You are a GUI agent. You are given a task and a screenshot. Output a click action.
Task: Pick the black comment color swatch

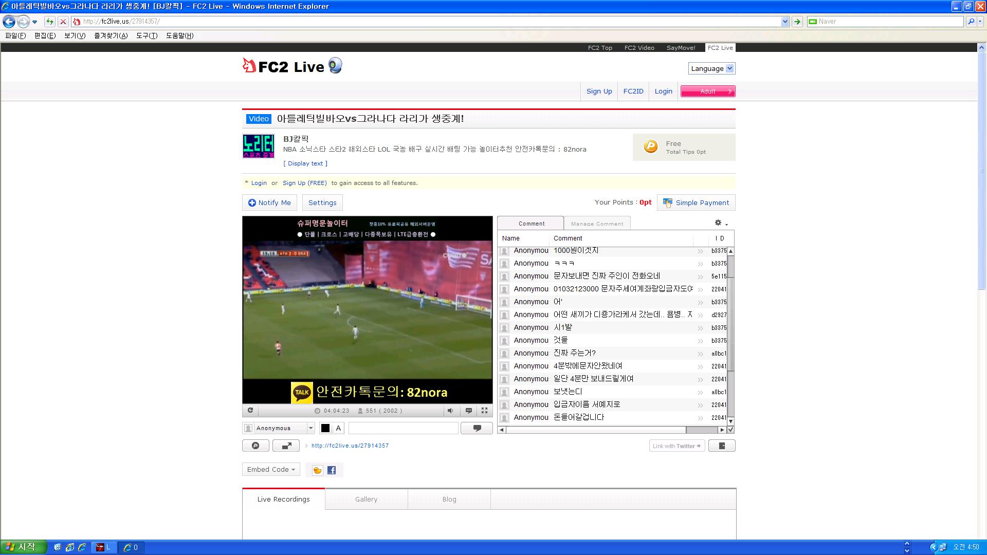(x=325, y=428)
